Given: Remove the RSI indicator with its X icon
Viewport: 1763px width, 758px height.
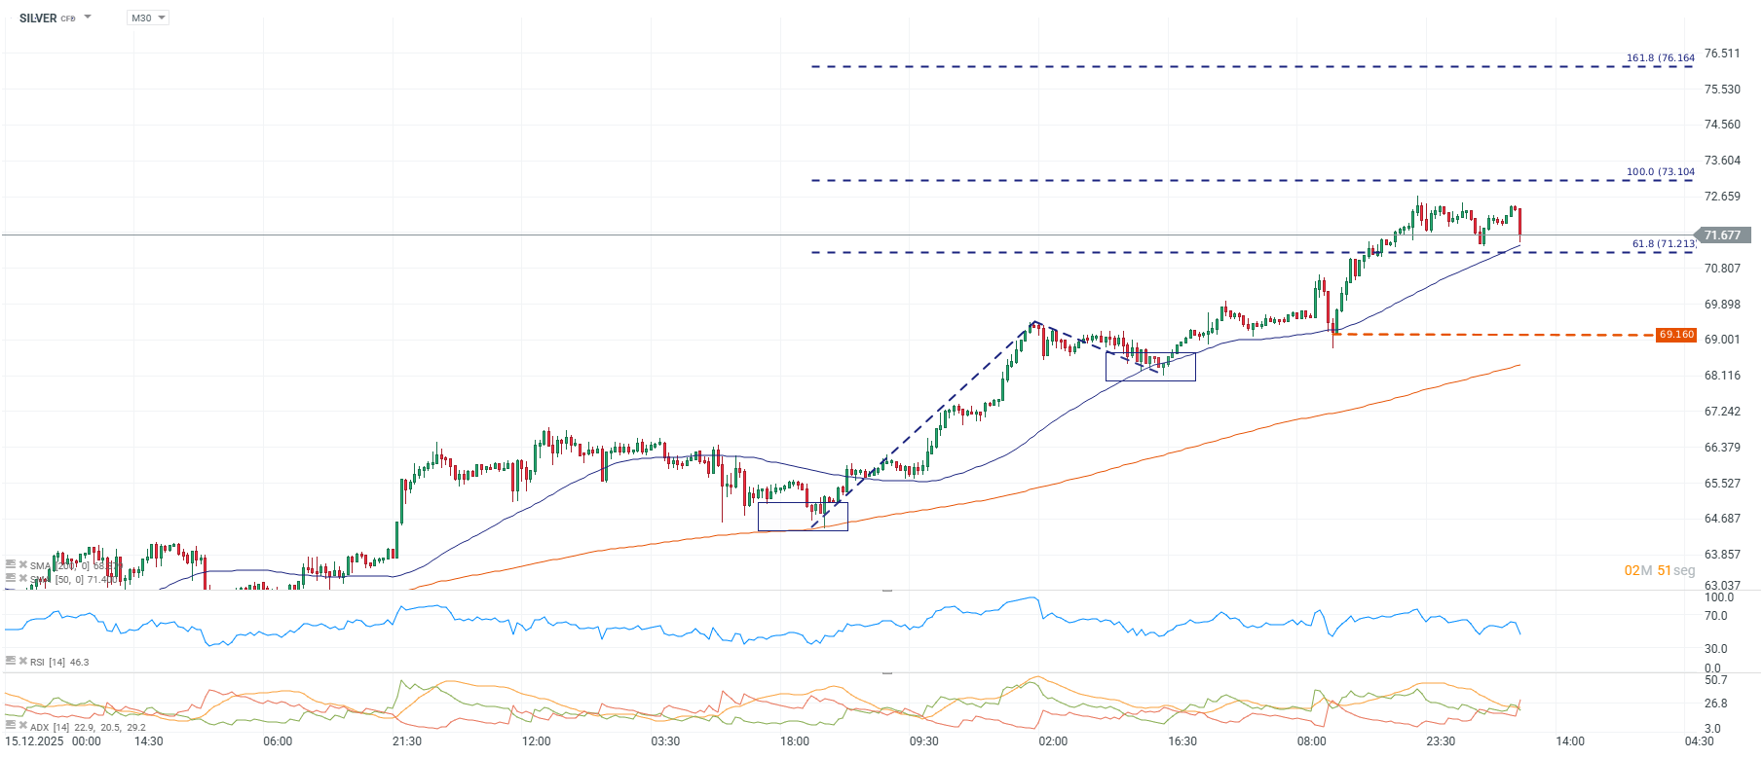Looking at the screenshot, I should click(23, 661).
